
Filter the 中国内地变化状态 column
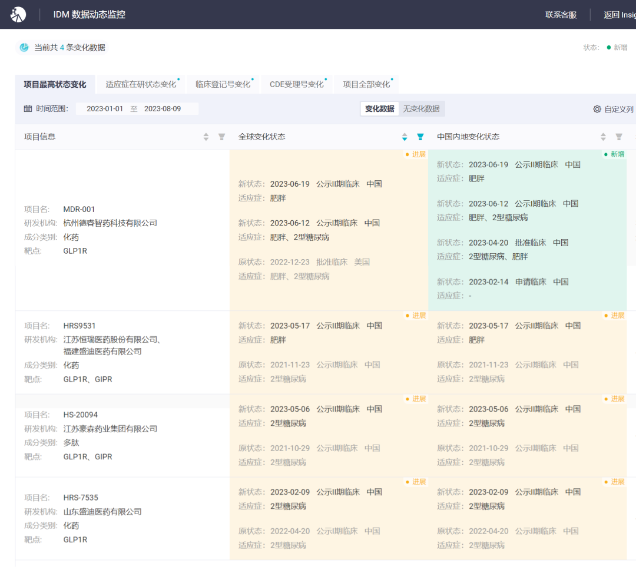(618, 137)
